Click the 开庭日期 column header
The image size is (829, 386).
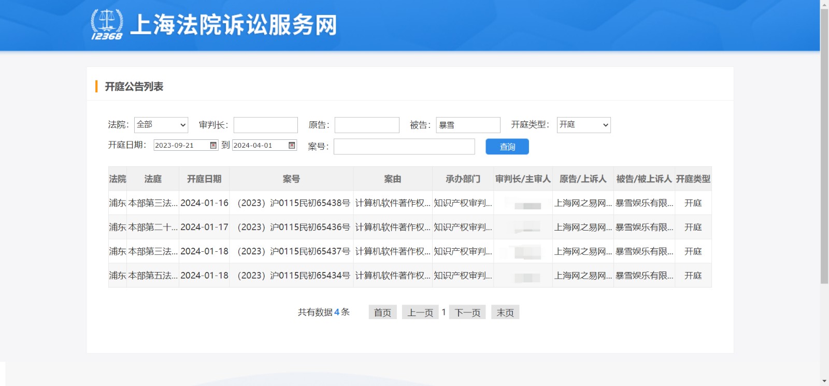tap(204, 179)
